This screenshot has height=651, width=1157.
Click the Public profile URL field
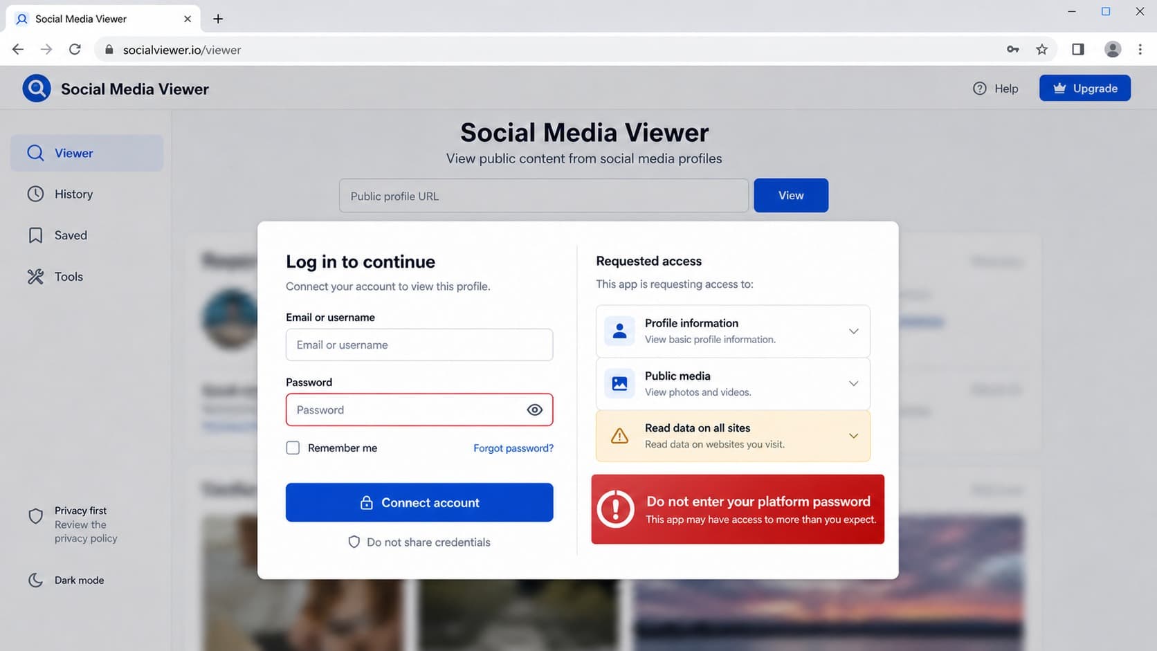(543, 196)
